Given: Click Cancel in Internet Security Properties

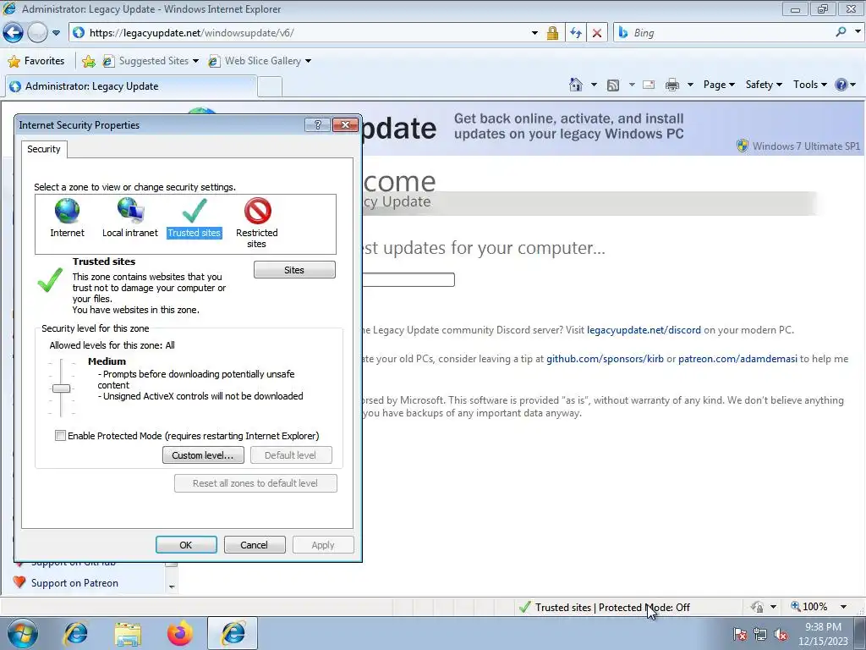Looking at the screenshot, I should (x=254, y=545).
